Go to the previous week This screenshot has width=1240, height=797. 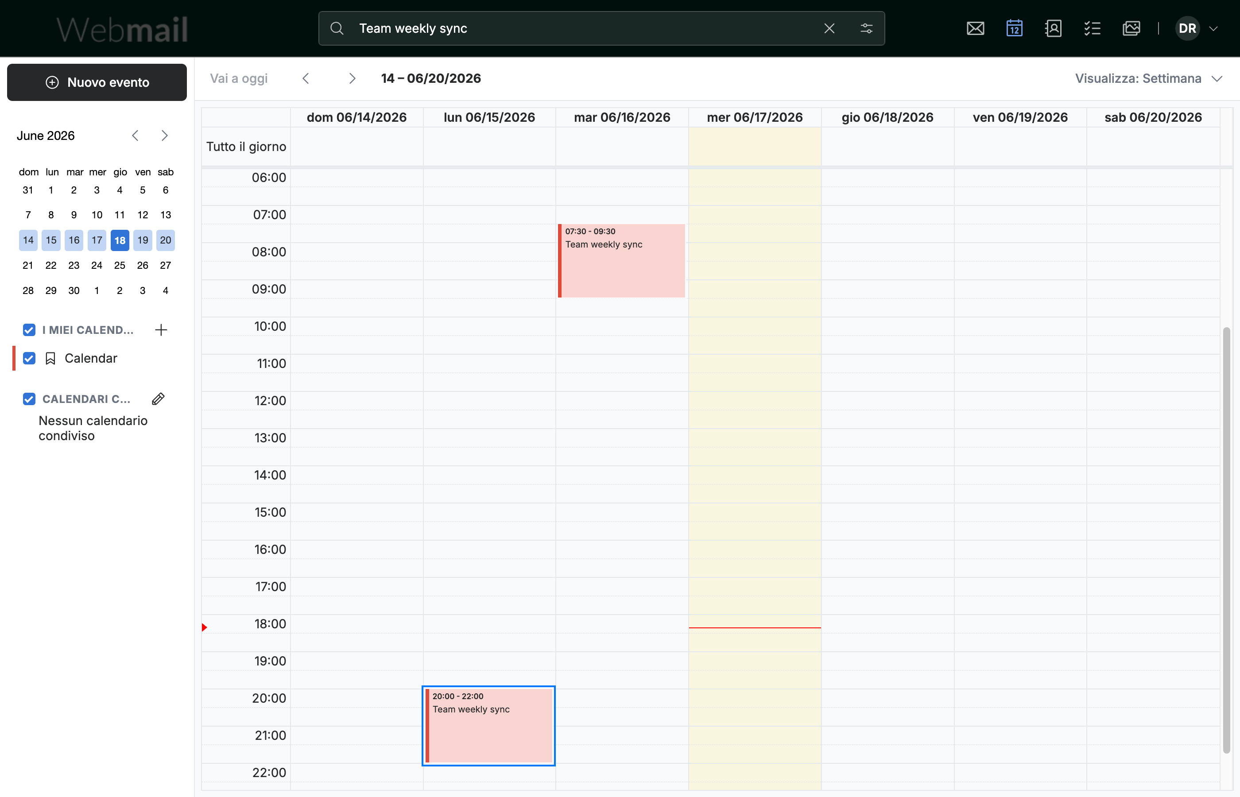306,78
